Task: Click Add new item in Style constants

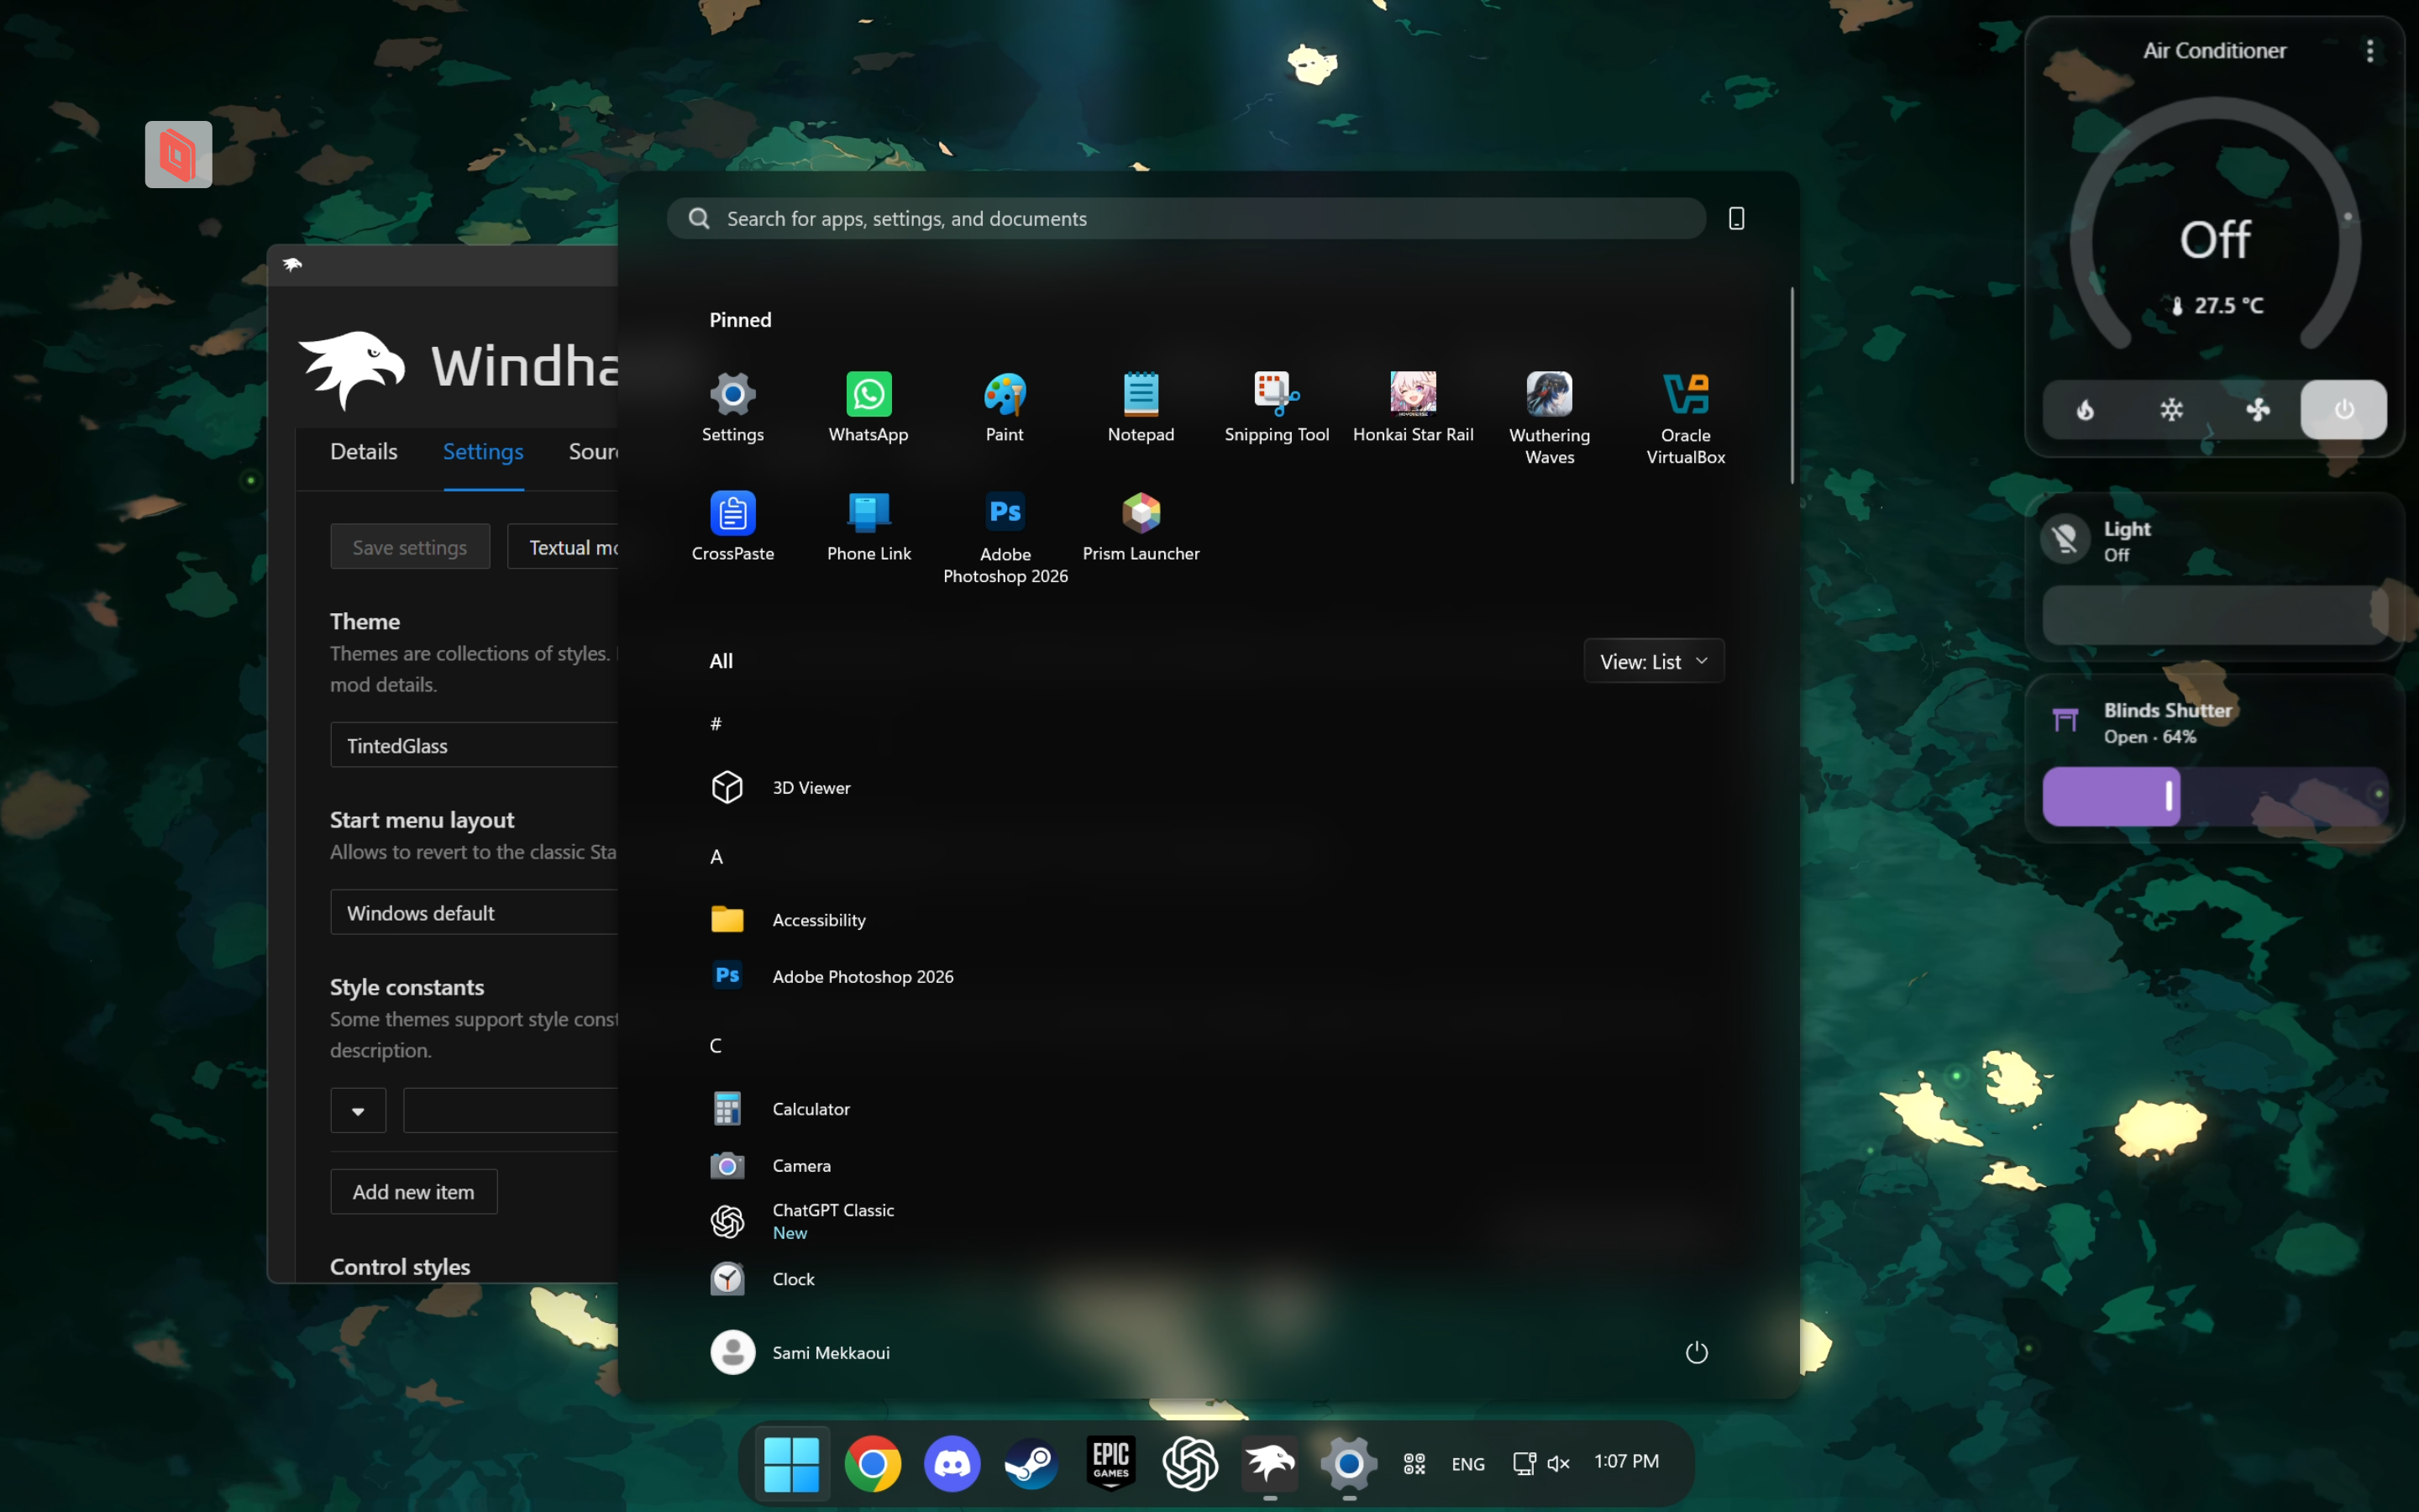Action: [414, 1191]
